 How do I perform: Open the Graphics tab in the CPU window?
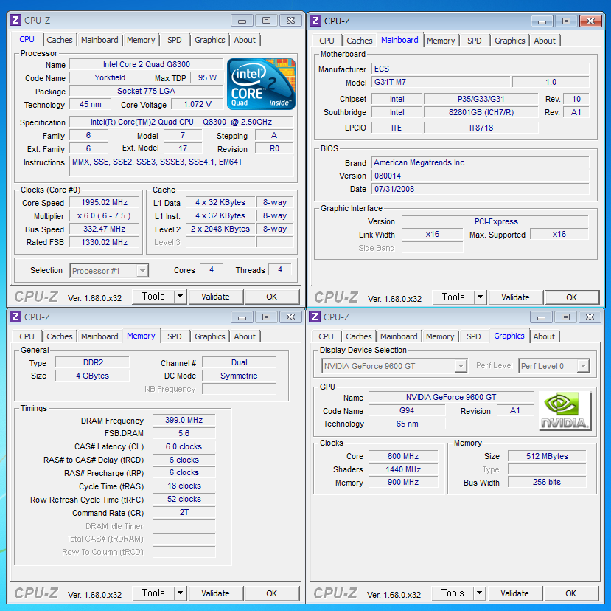209,40
